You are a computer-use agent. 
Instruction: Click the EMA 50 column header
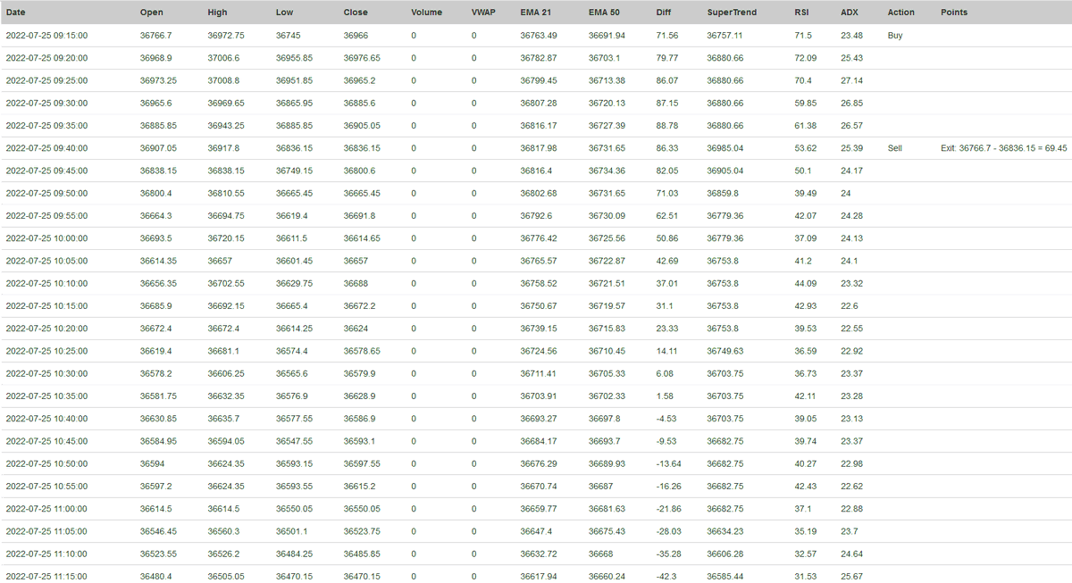click(605, 12)
